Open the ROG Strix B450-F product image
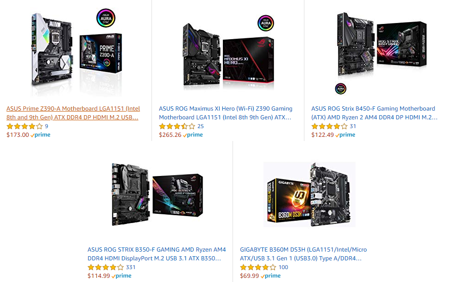 click(x=382, y=53)
